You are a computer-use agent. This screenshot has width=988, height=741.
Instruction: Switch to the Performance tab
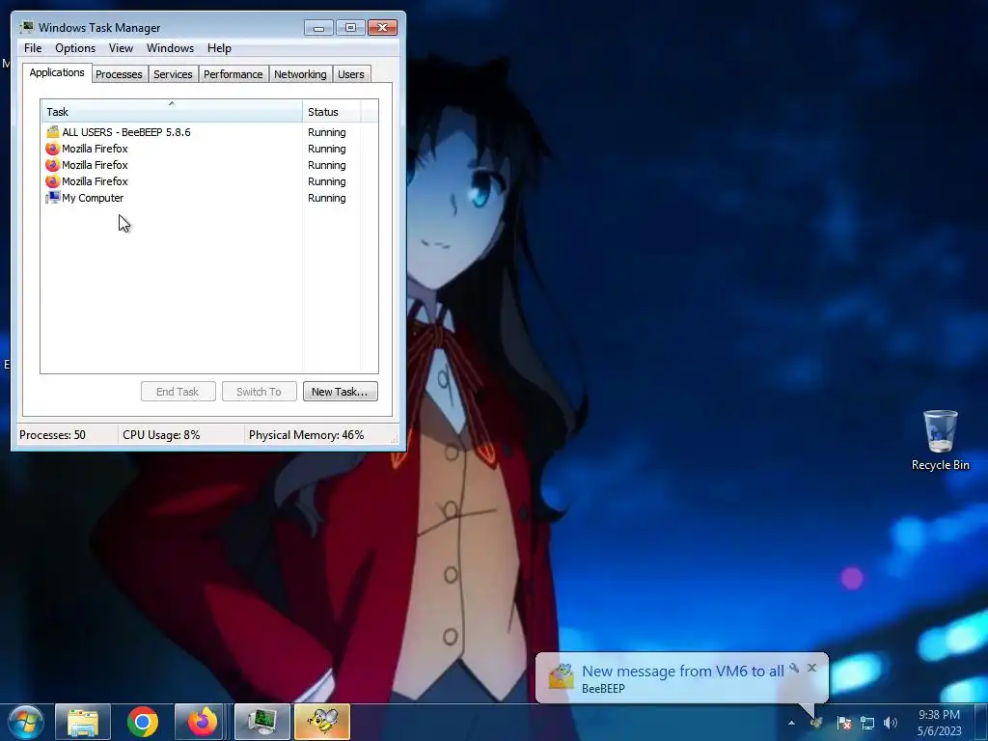click(x=233, y=74)
